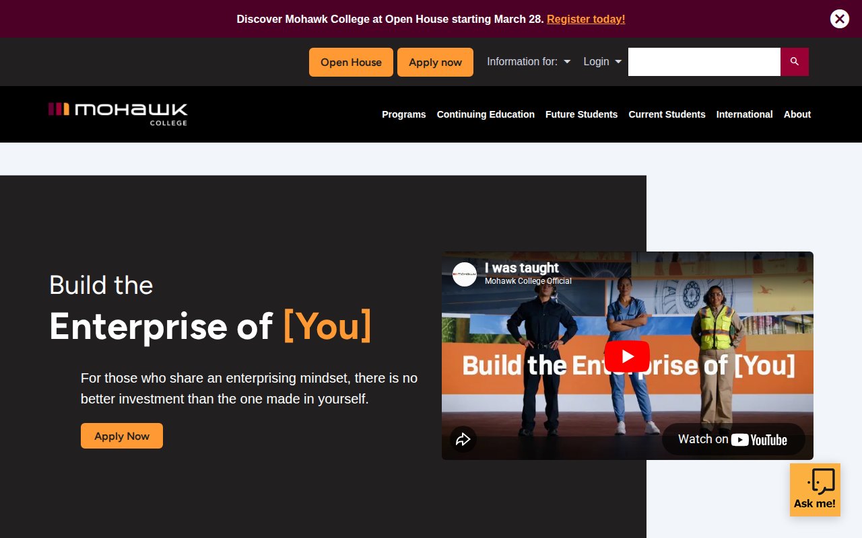Go to Current Students section
This screenshot has width=862, height=538.
point(667,114)
